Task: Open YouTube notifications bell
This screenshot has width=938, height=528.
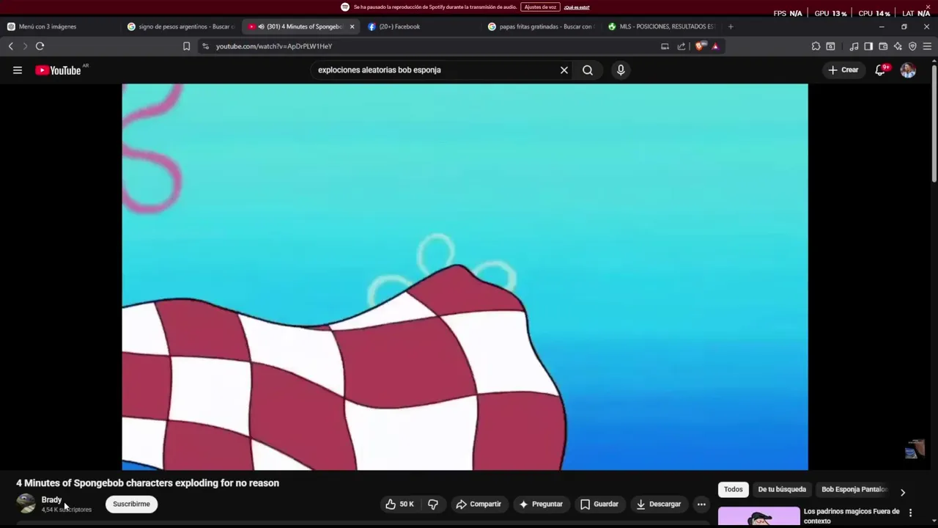Action: click(x=881, y=70)
